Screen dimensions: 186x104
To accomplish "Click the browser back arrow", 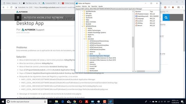I will pos(3,7).
